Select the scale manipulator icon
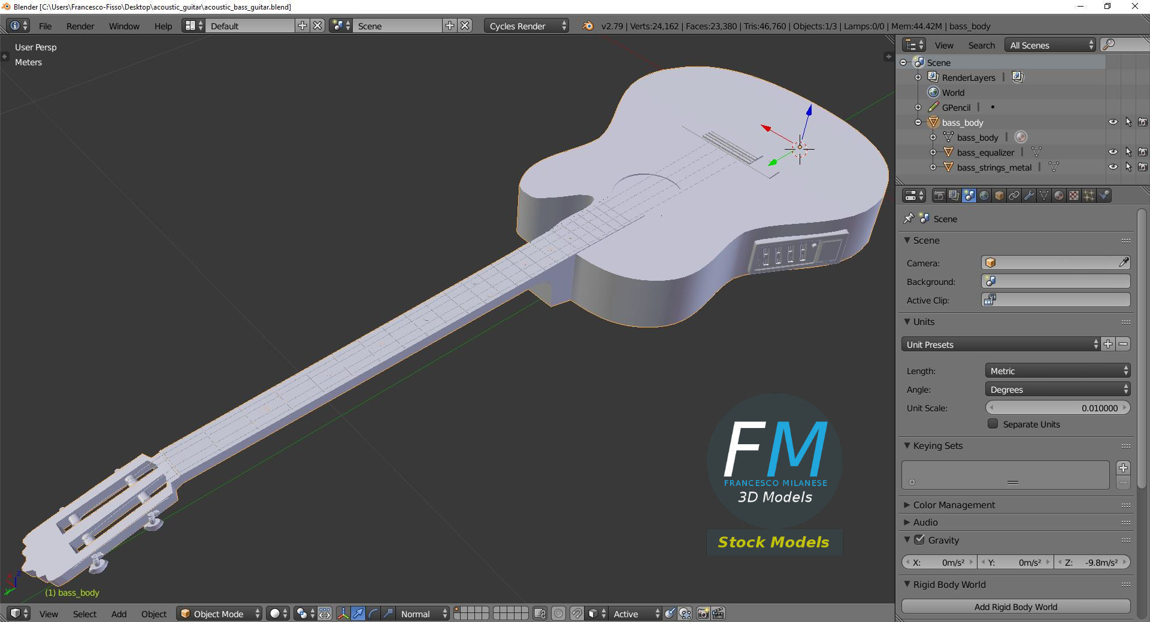Screen dimensions: 1150x622 (x=388, y=614)
